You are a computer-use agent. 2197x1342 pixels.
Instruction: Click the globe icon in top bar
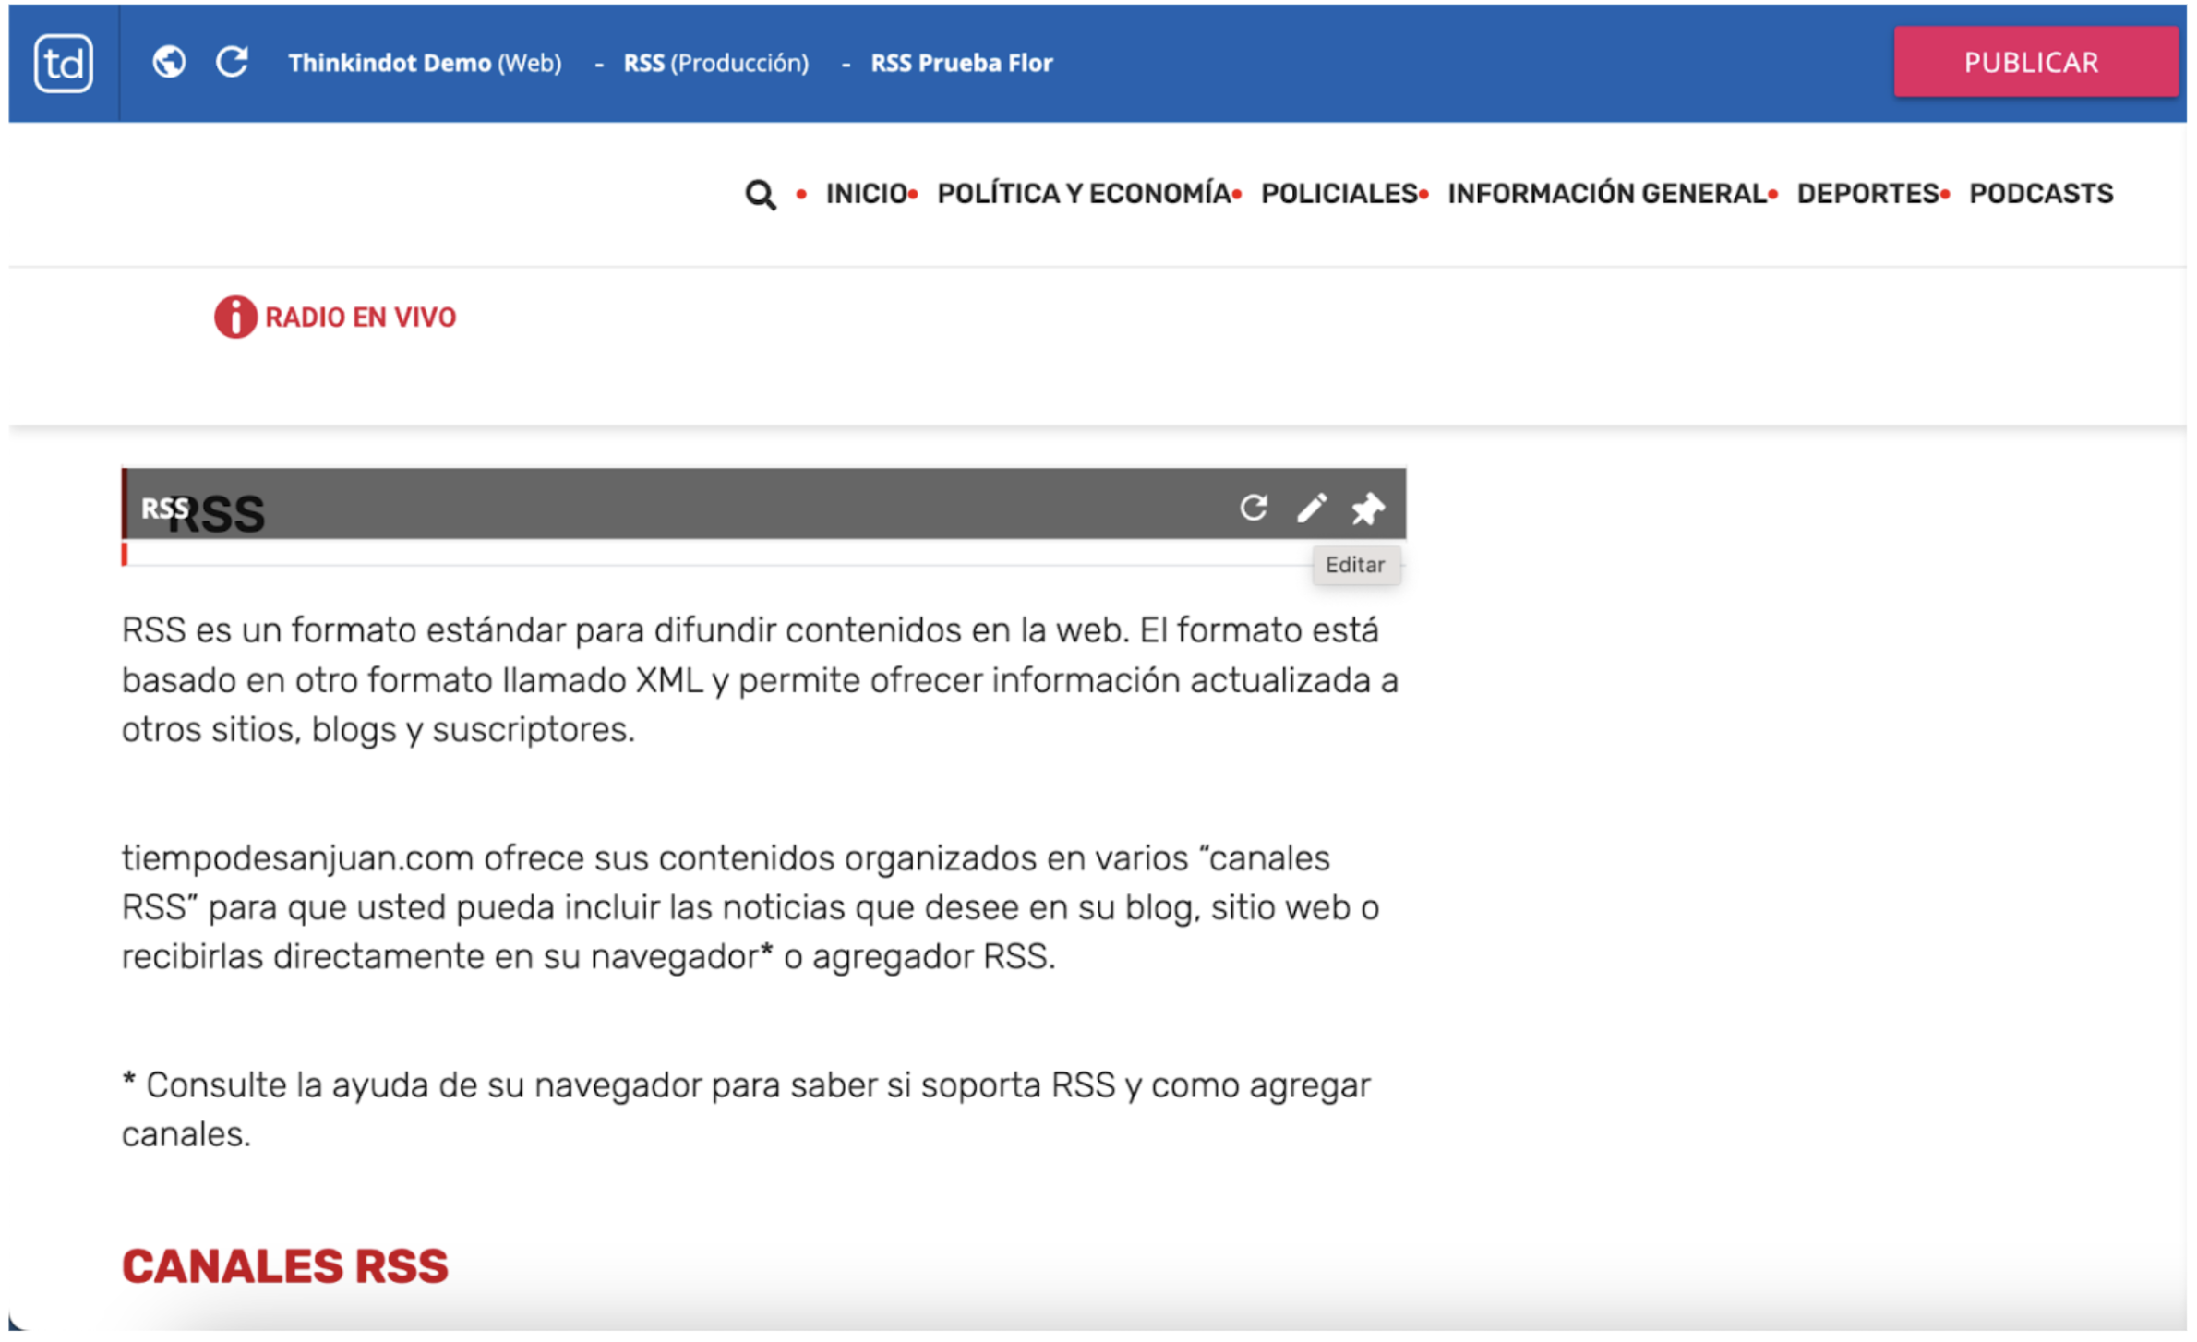point(169,62)
